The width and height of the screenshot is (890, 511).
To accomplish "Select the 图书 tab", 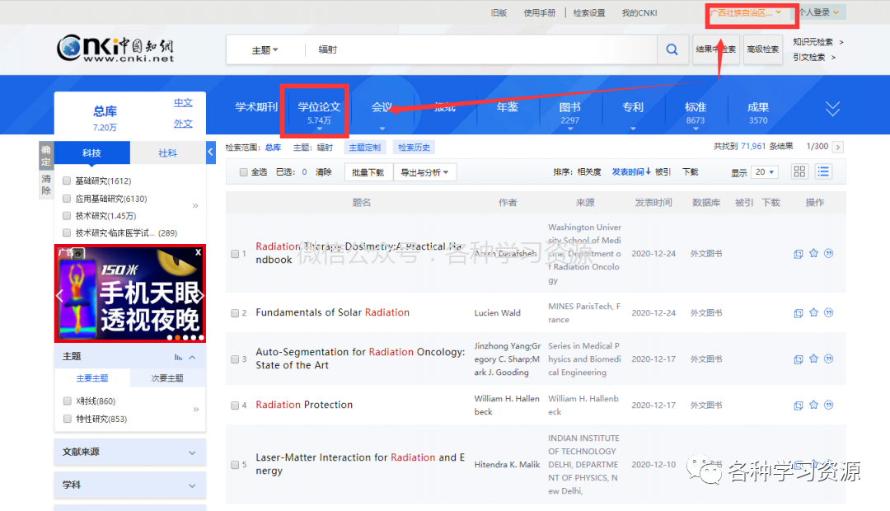I will tap(570, 112).
